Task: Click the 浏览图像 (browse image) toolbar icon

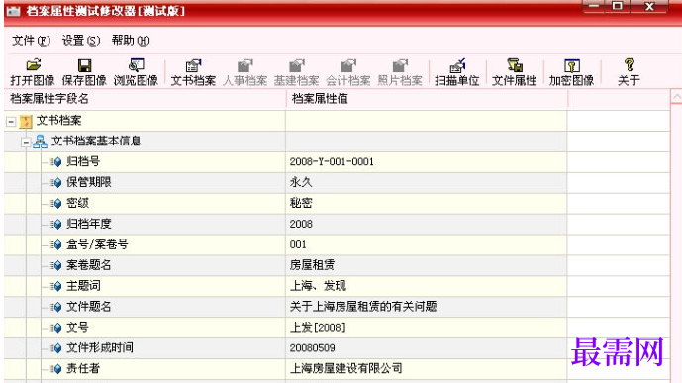Action: pyautogui.click(x=137, y=65)
